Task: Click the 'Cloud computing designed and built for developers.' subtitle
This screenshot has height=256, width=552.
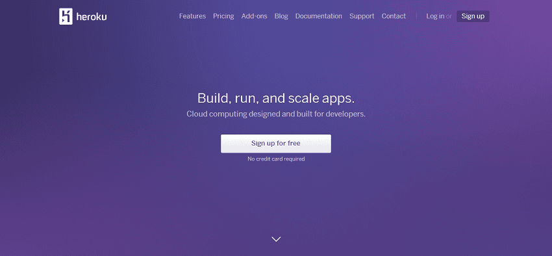Action: (x=276, y=114)
